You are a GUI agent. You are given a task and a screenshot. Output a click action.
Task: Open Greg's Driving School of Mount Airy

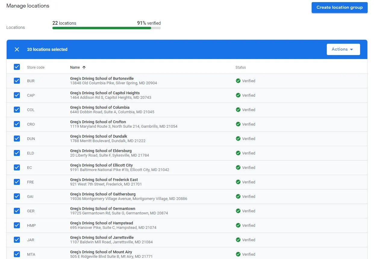(101, 252)
